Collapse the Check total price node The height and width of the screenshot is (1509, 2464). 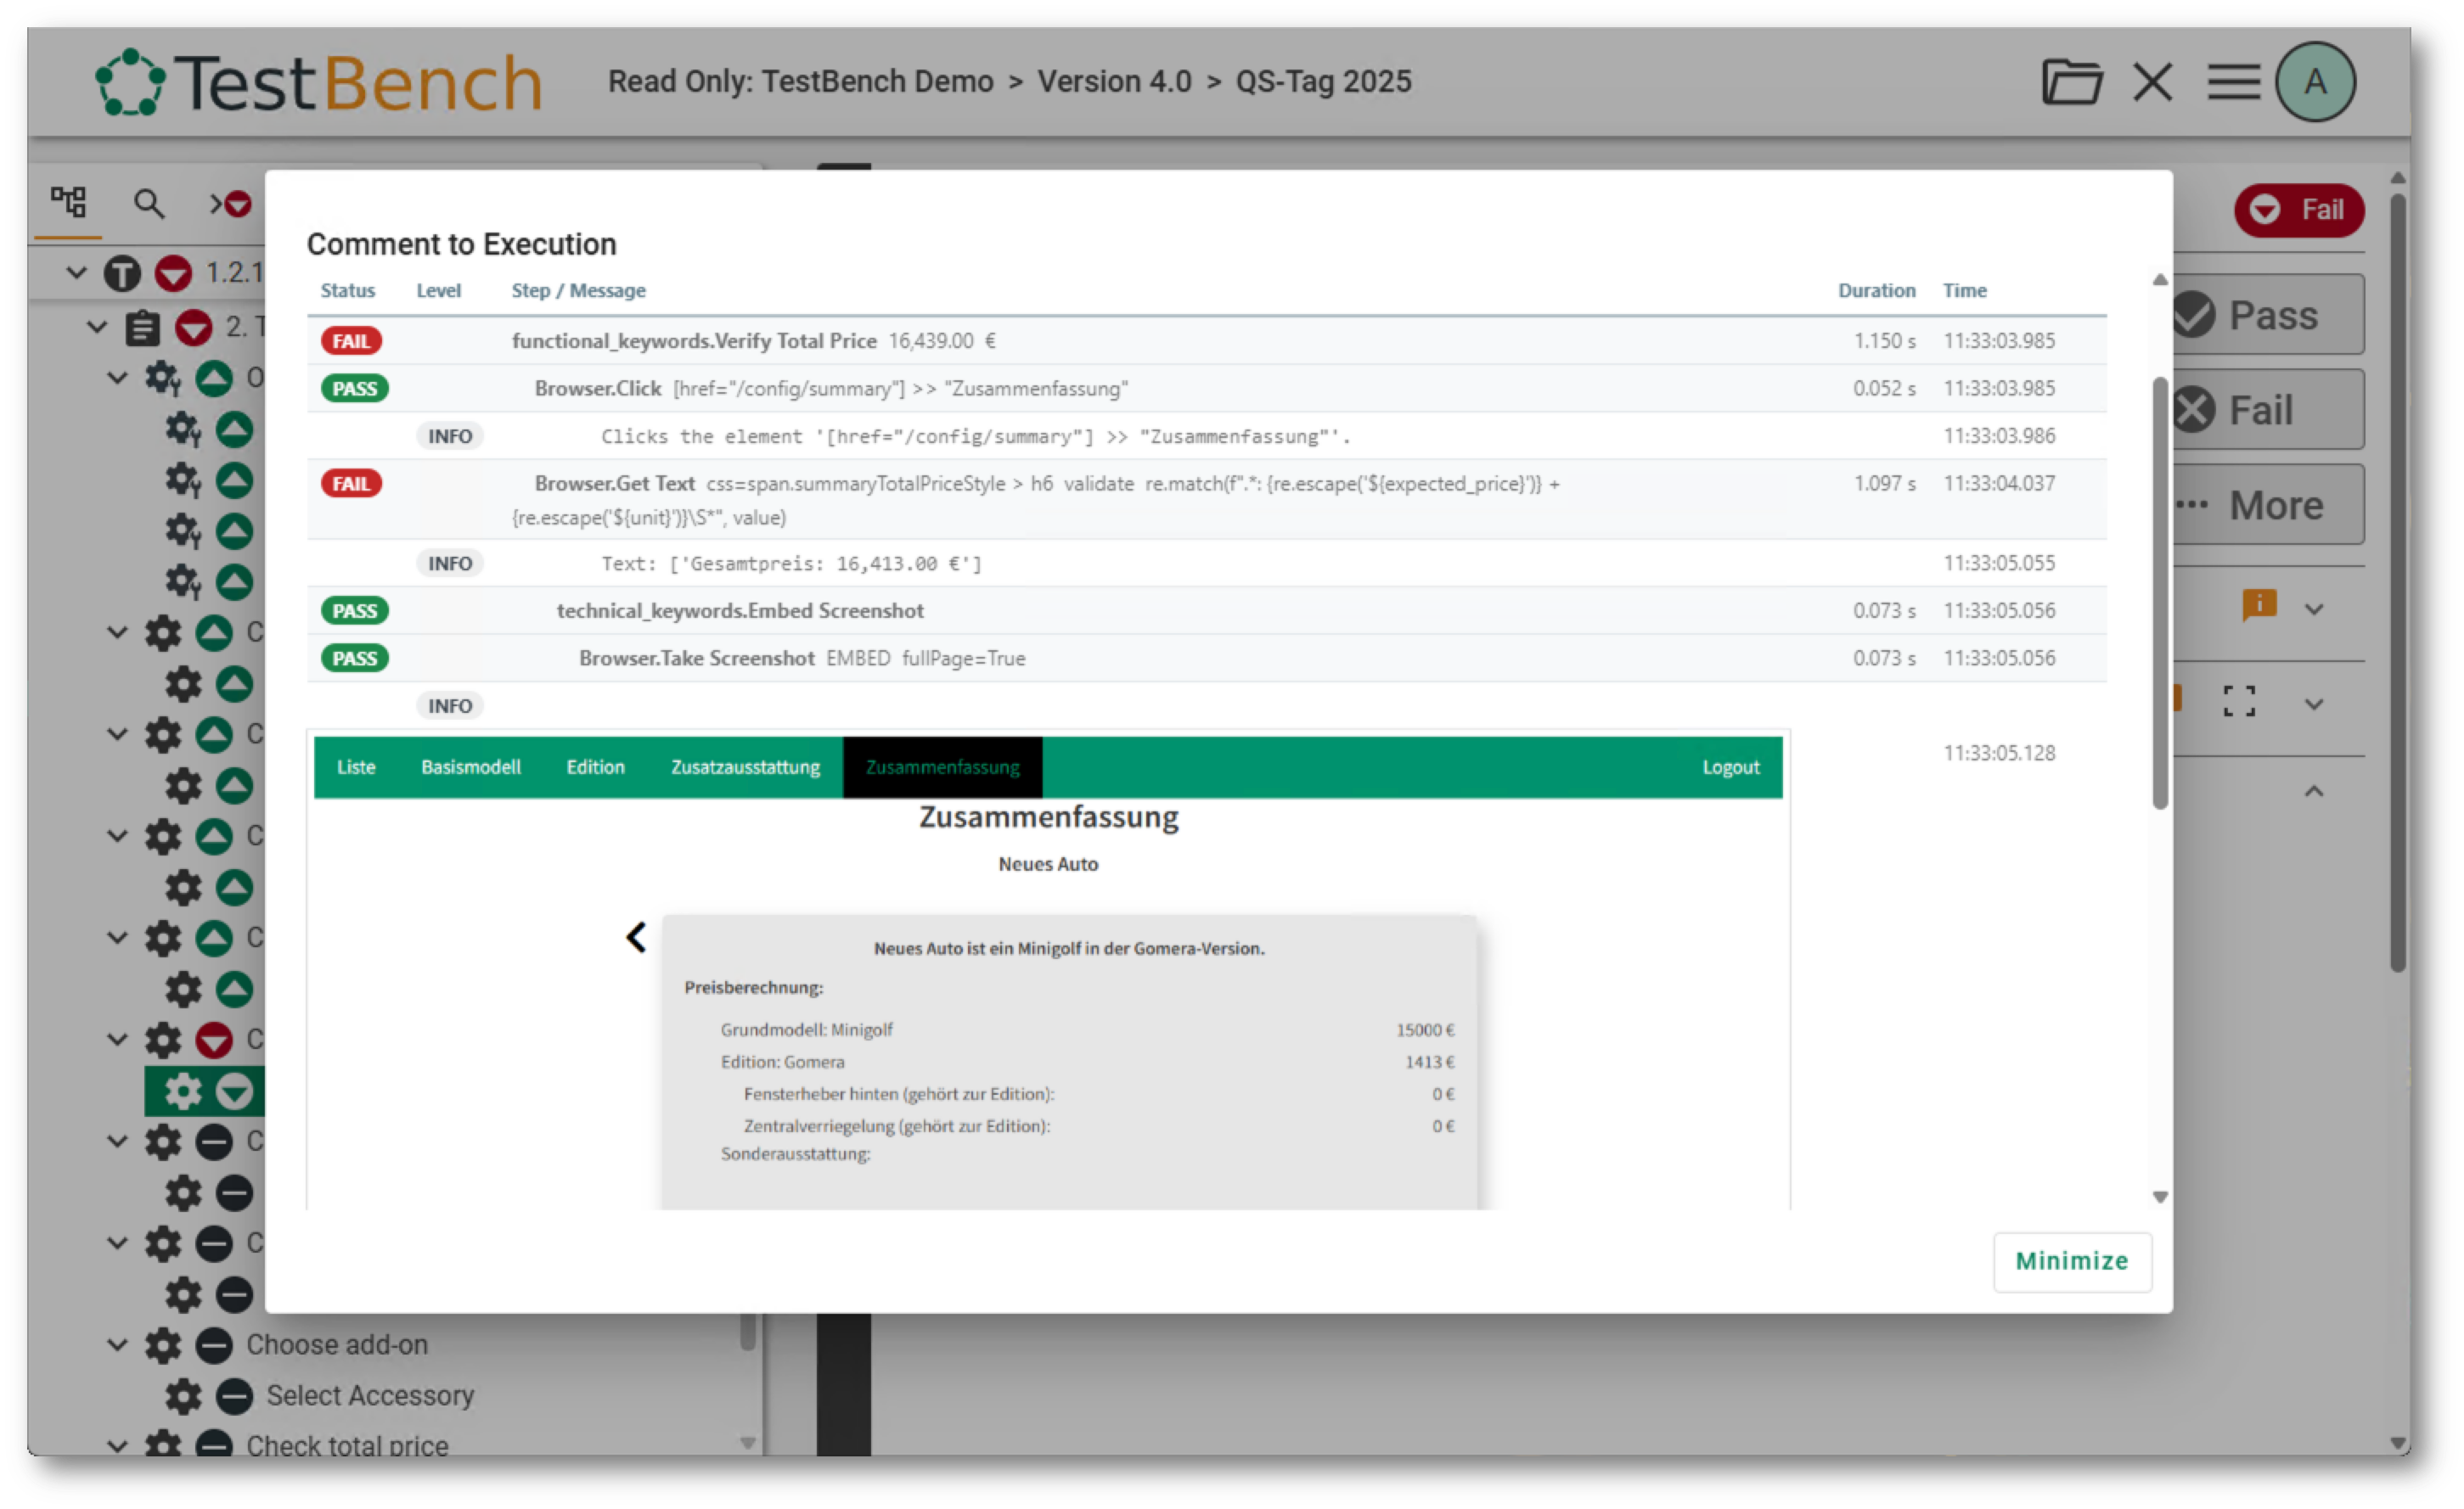coord(117,1446)
